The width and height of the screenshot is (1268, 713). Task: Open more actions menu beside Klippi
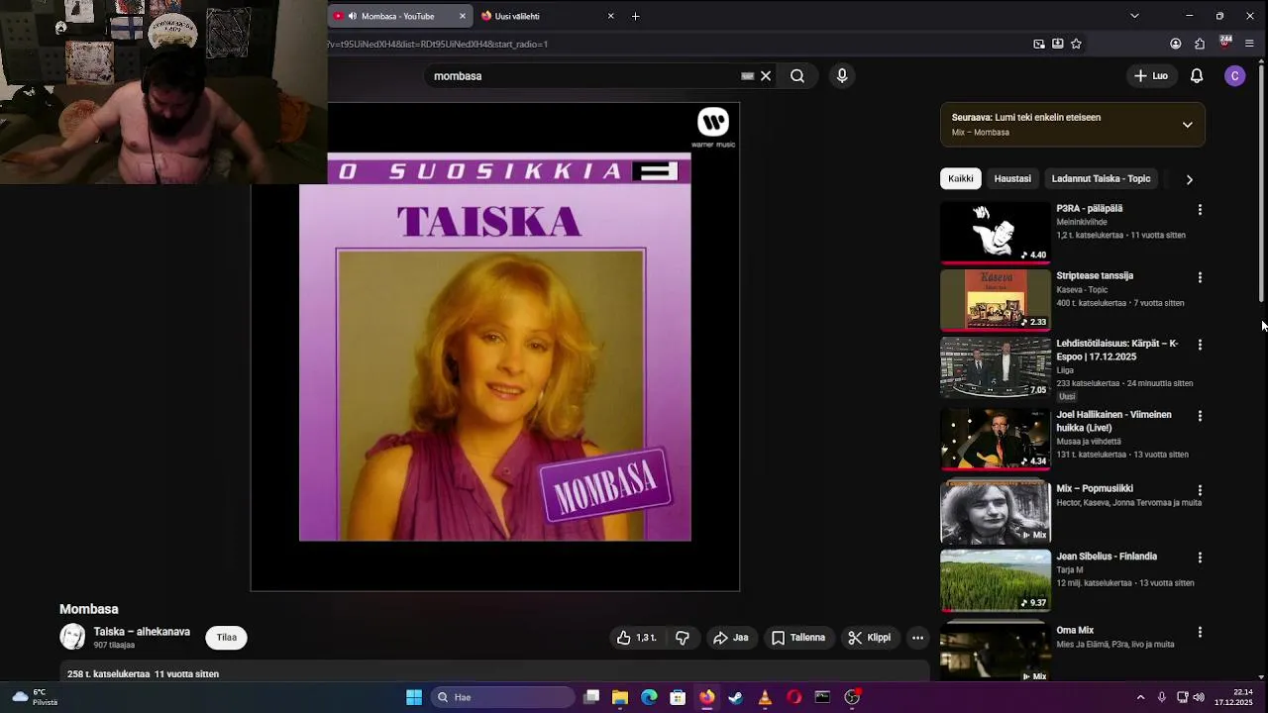(918, 638)
